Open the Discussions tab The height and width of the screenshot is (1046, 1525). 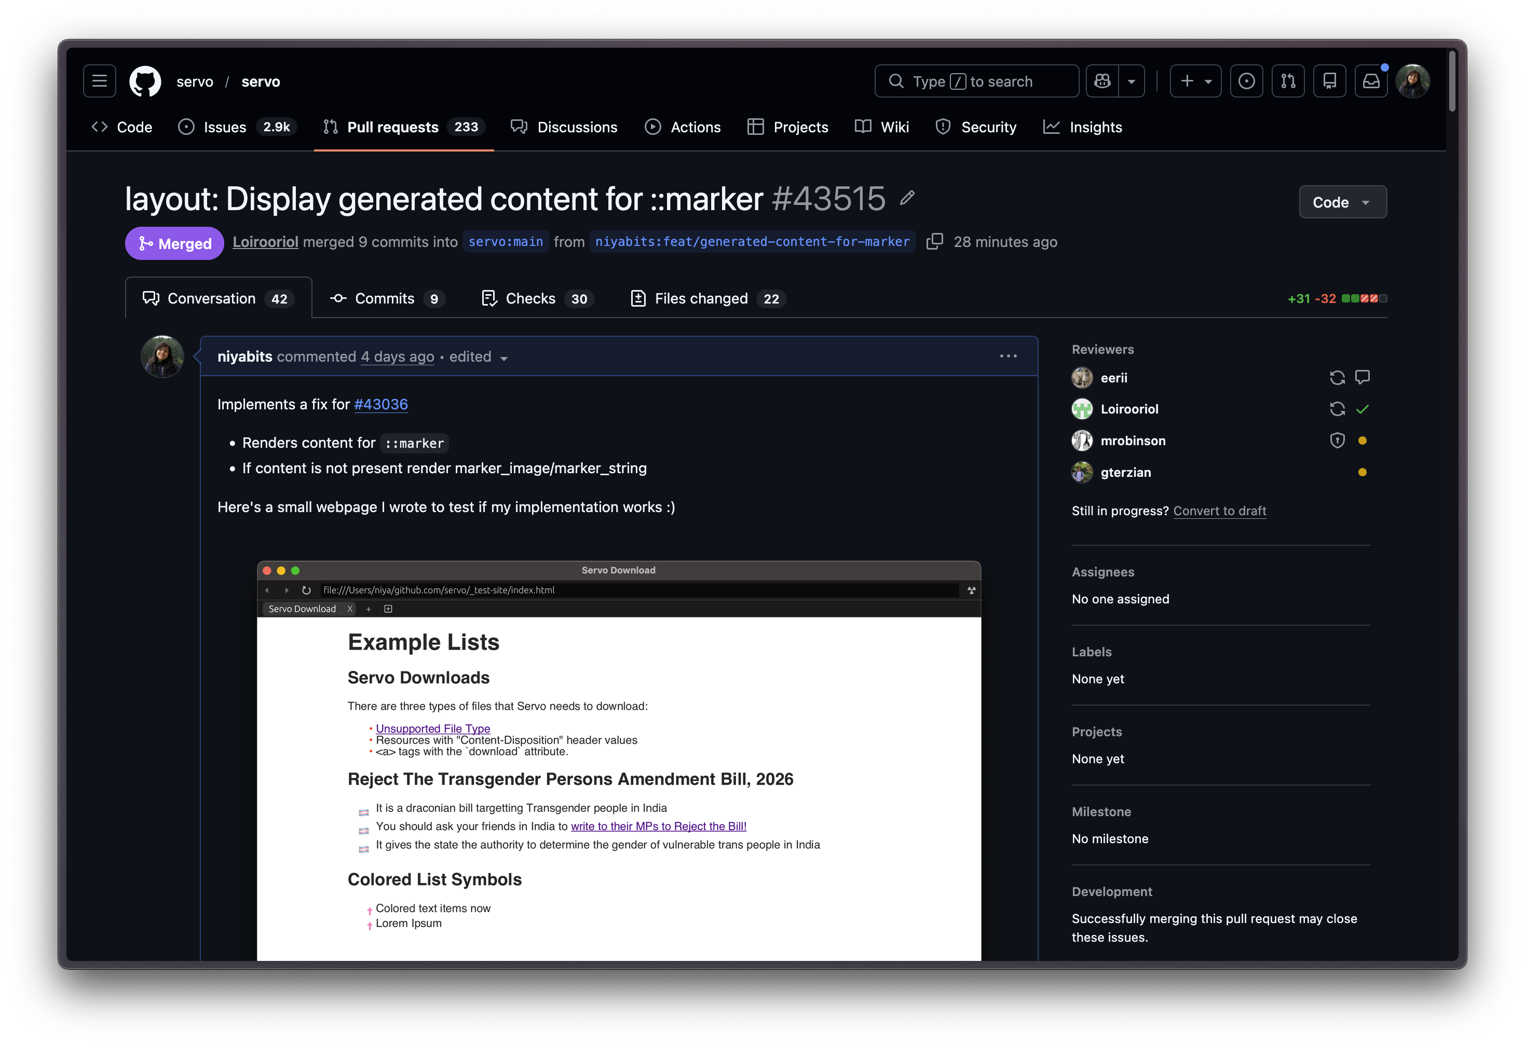[564, 127]
